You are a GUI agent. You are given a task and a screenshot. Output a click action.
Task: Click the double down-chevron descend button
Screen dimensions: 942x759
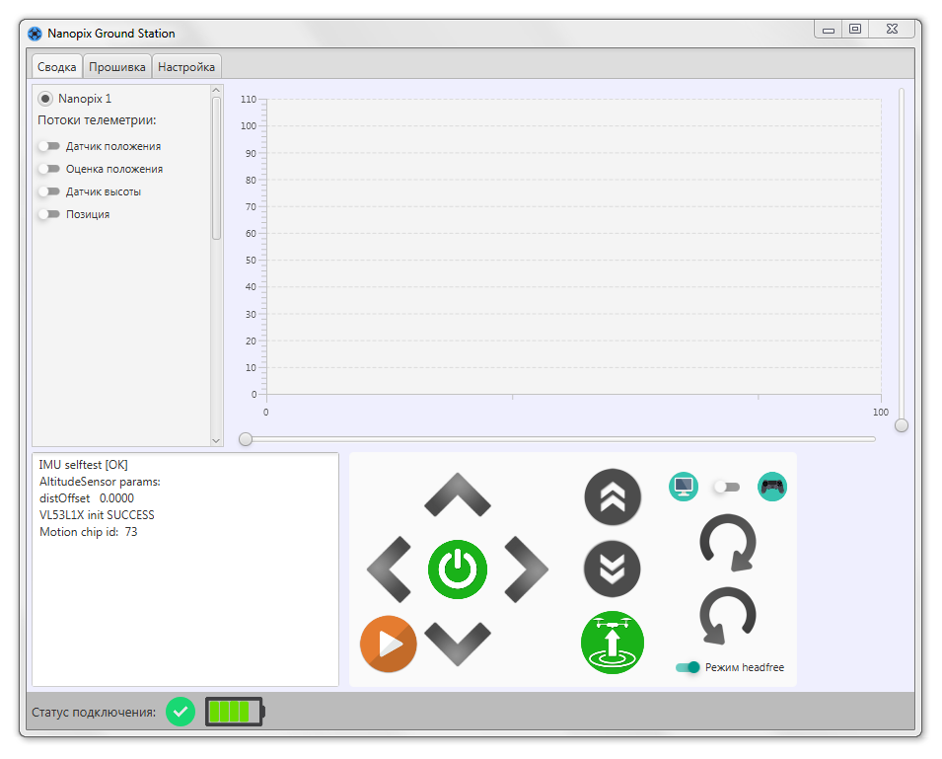pos(613,569)
